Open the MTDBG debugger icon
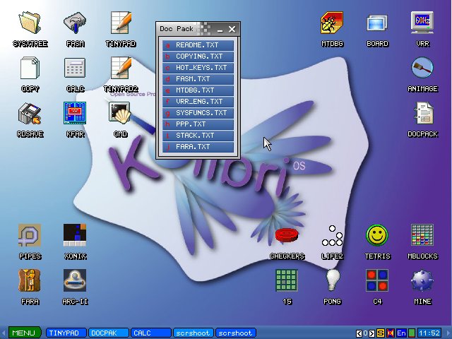The image size is (452, 339). coord(331,24)
